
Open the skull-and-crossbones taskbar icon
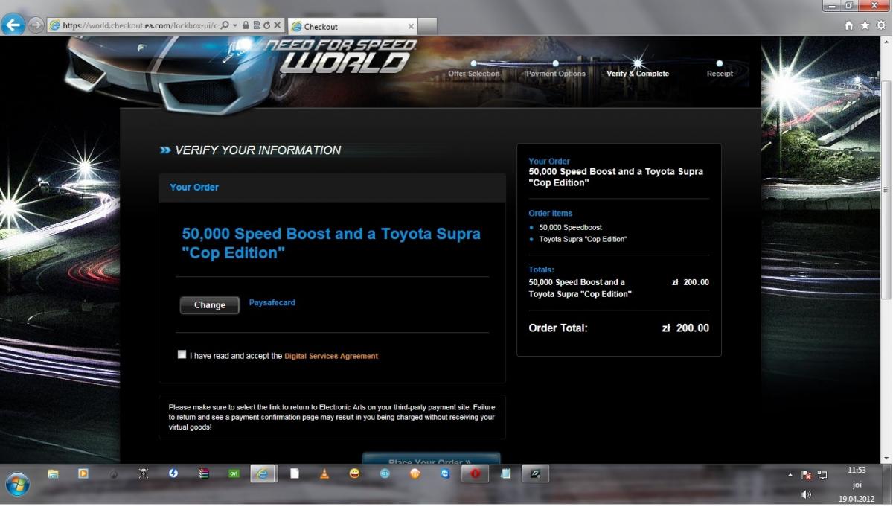[x=144, y=473]
